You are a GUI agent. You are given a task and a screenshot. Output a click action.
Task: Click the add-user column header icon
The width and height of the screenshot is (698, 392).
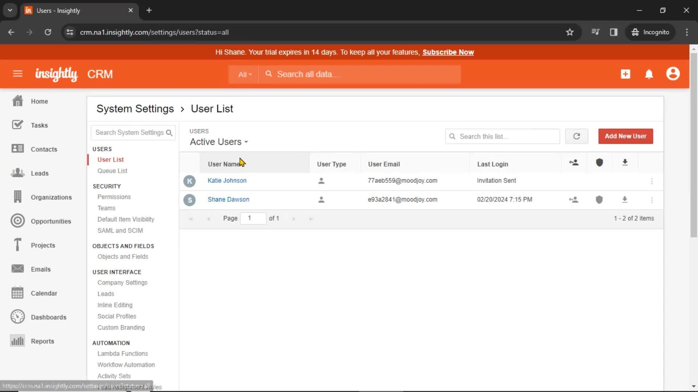pyautogui.click(x=574, y=163)
